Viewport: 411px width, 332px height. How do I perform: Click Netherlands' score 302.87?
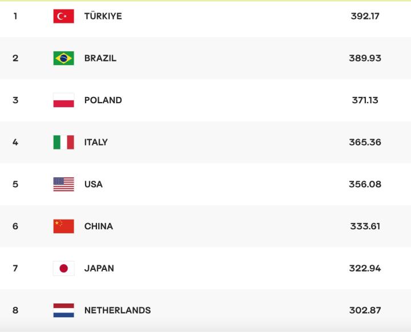point(365,310)
